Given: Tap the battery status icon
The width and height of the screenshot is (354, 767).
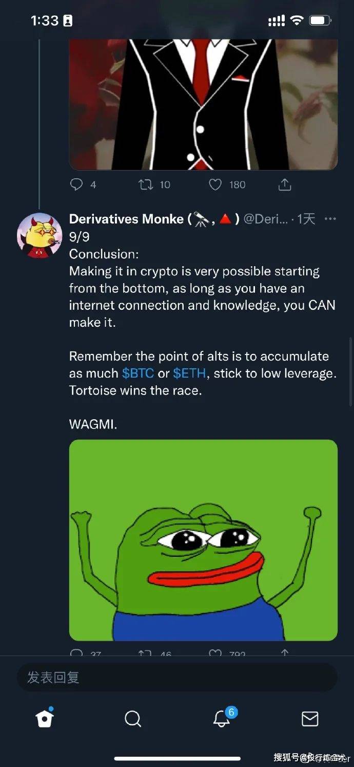Looking at the screenshot, I should pyautogui.click(x=320, y=21).
